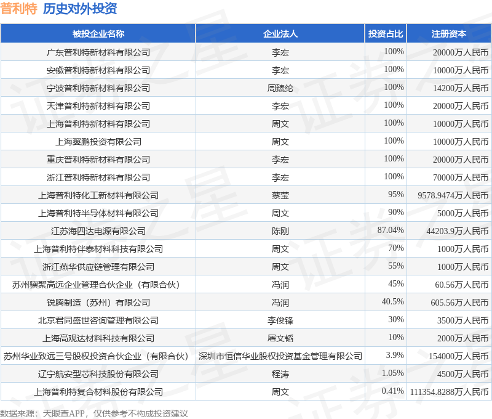Click the 投资占比 column header
Screen dimensions: 492x419
click(x=386, y=34)
